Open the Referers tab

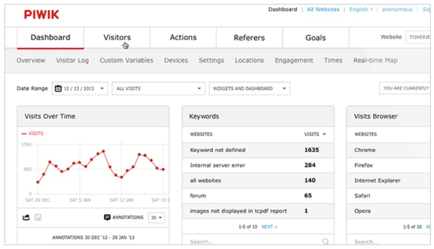[x=250, y=37]
